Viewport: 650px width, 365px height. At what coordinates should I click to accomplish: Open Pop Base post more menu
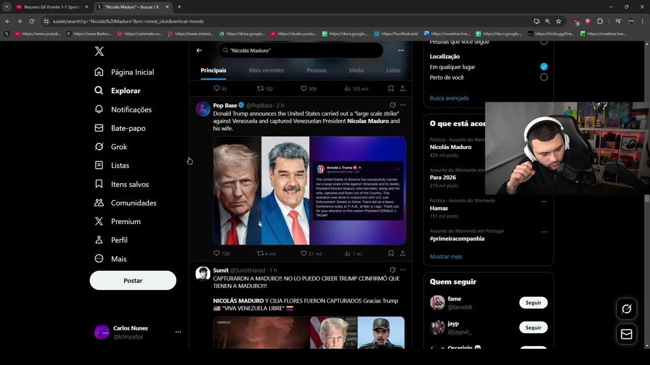point(403,105)
